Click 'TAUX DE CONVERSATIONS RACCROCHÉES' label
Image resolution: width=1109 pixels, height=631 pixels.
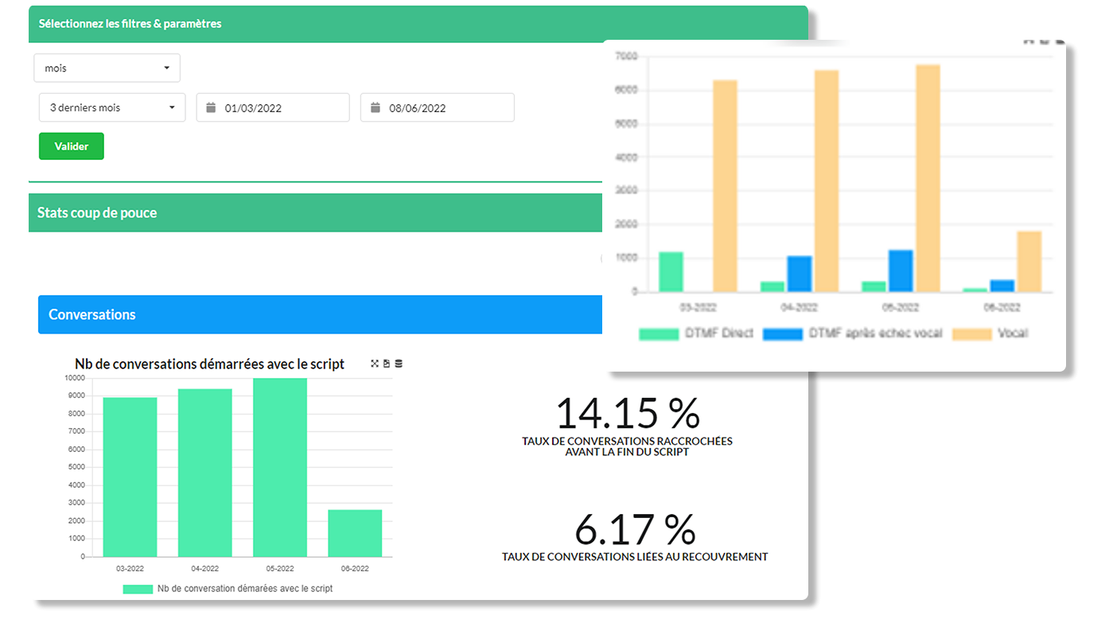(627, 441)
